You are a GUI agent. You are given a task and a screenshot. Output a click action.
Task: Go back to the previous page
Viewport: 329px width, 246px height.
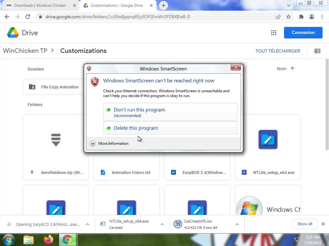[7, 17]
